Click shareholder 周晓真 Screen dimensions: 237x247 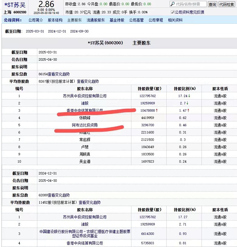[x=85, y=154]
